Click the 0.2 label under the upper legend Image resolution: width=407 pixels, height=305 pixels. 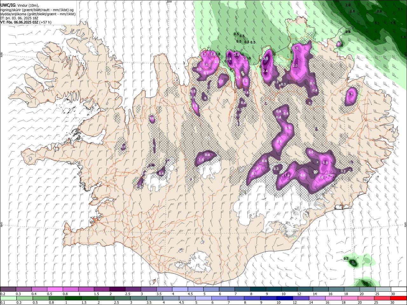[x=3, y=294]
